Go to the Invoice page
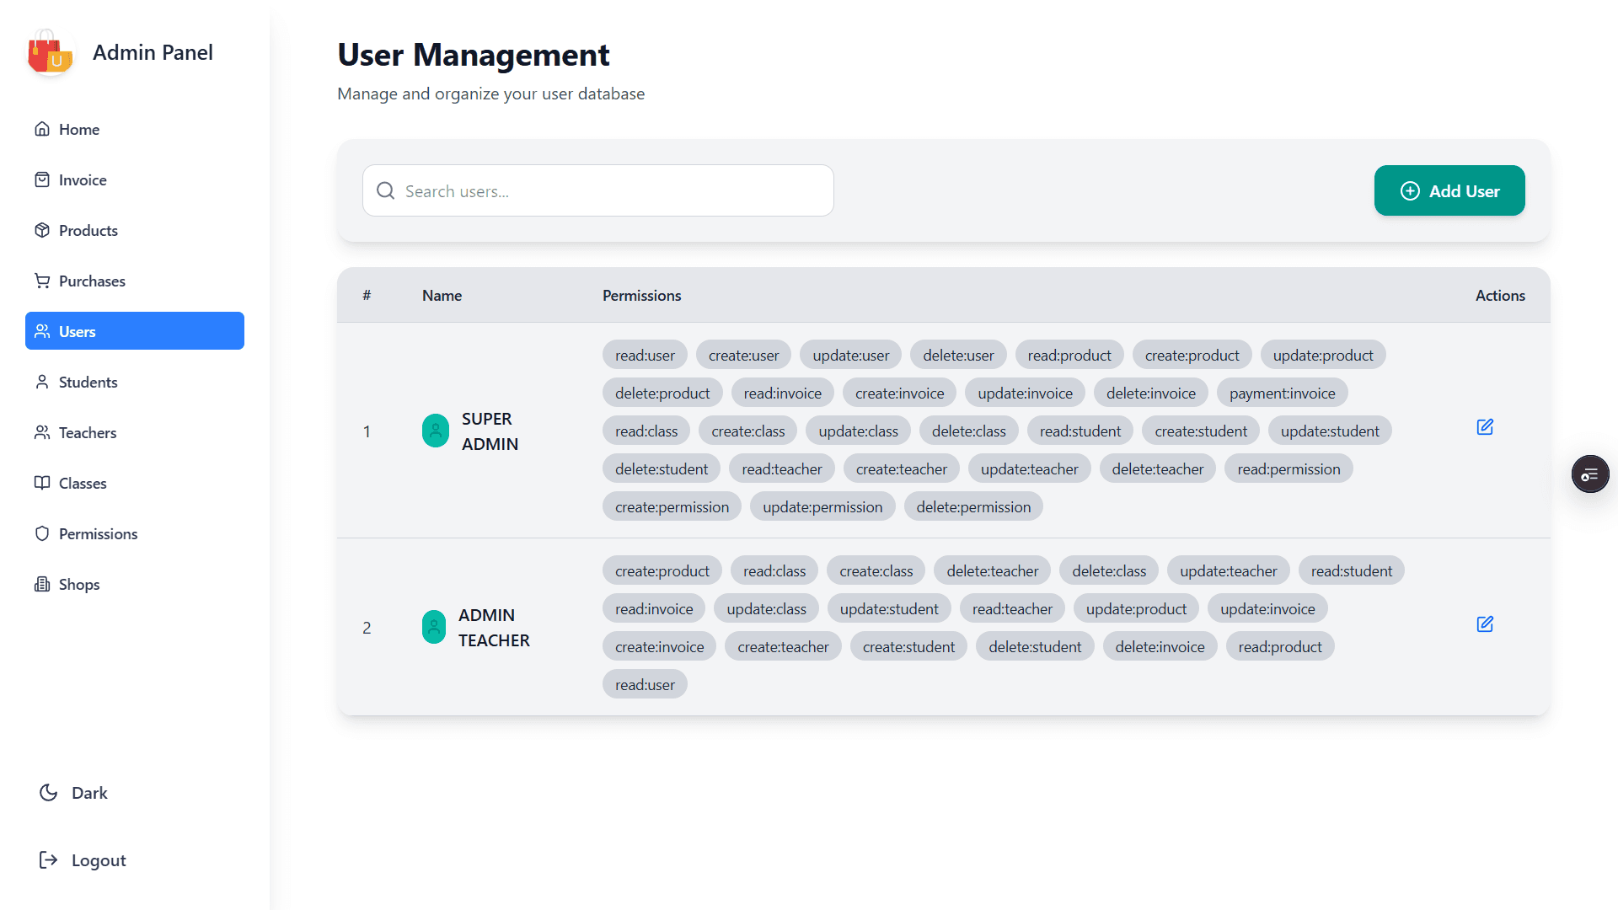Screen dimensions: 1618x910 click(135, 179)
